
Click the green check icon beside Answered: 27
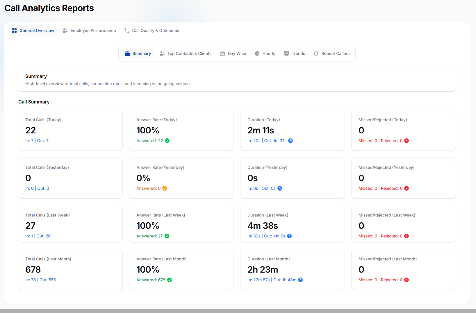[x=167, y=236]
